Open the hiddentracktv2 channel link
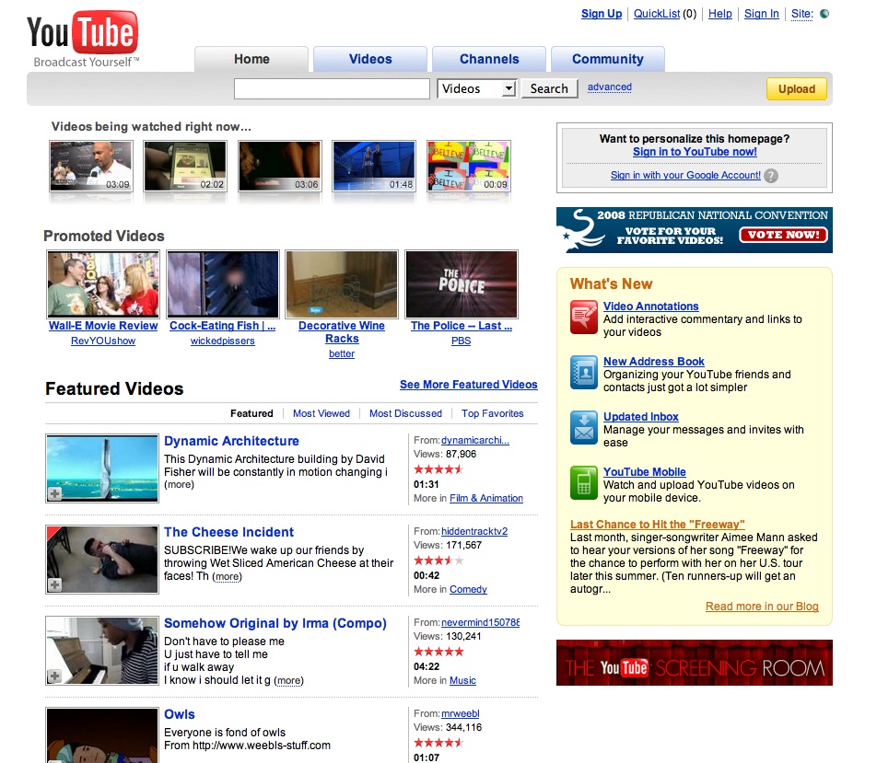Image resolution: width=877 pixels, height=763 pixels. [x=474, y=531]
